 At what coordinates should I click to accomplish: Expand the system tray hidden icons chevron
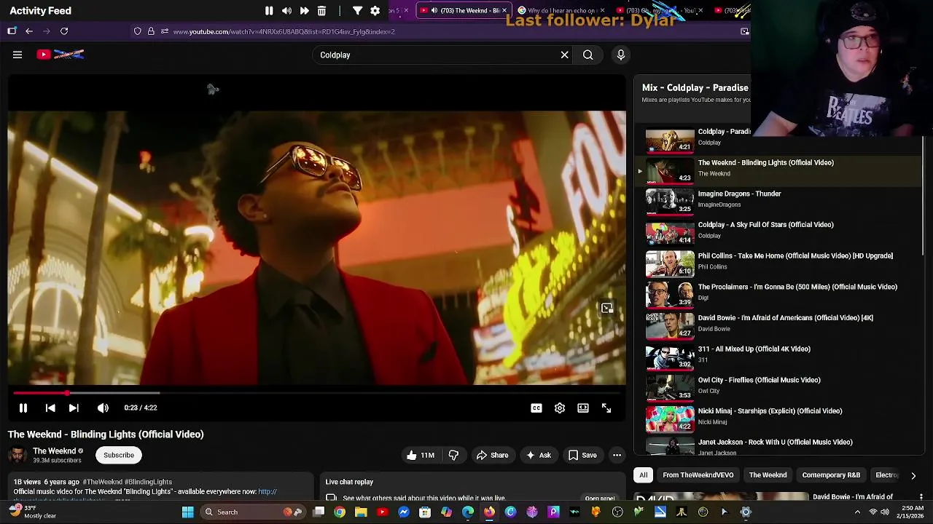[857, 512]
